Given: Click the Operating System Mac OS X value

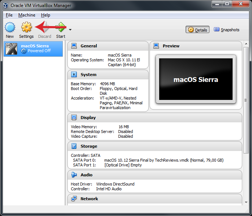Looking at the screenshot, I should pos(124,62).
